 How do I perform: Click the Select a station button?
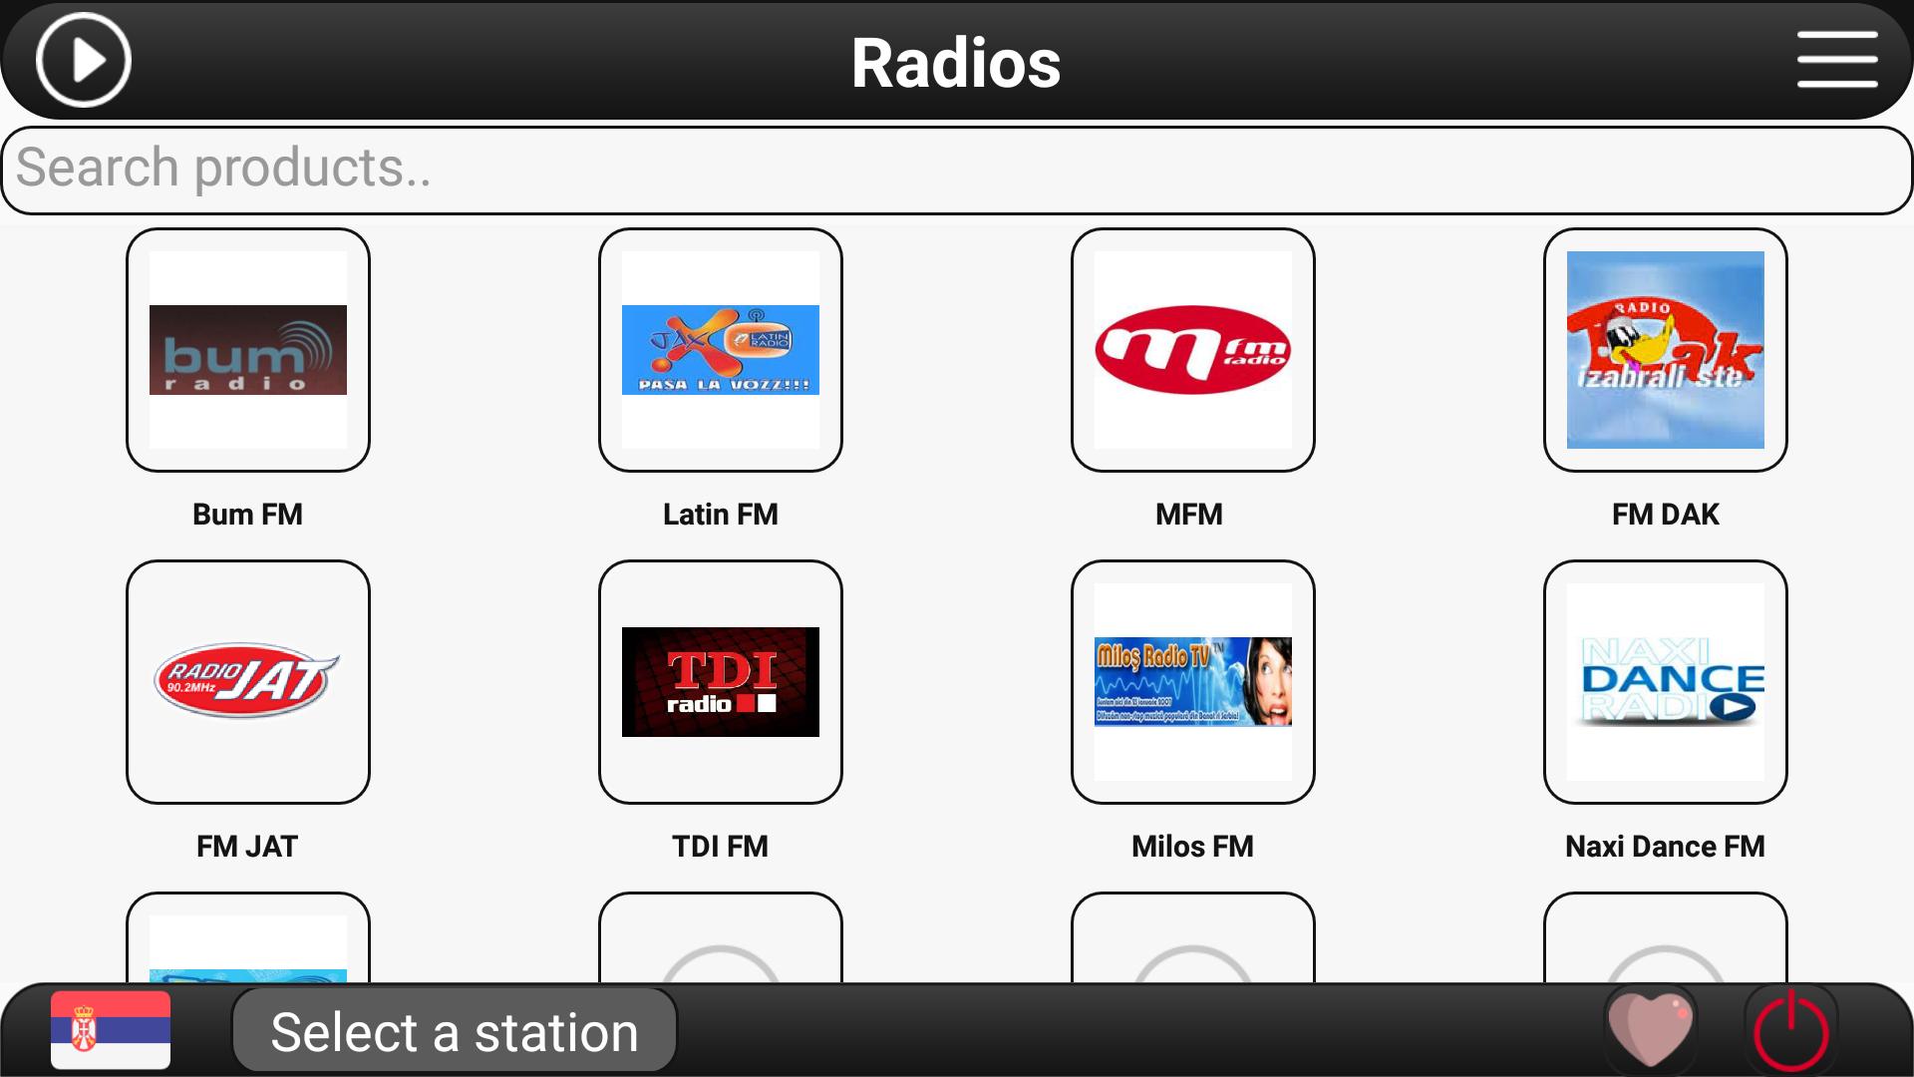click(x=455, y=1031)
